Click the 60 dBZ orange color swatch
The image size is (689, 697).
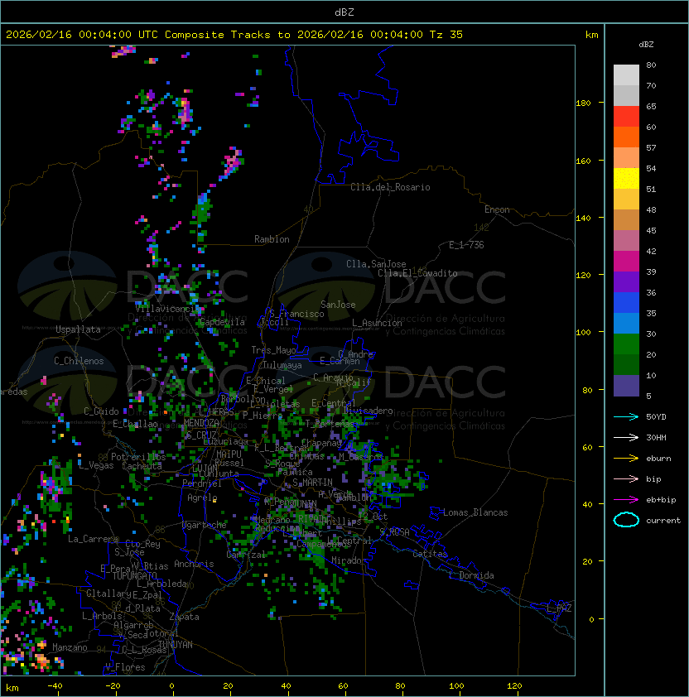[626, 137]
